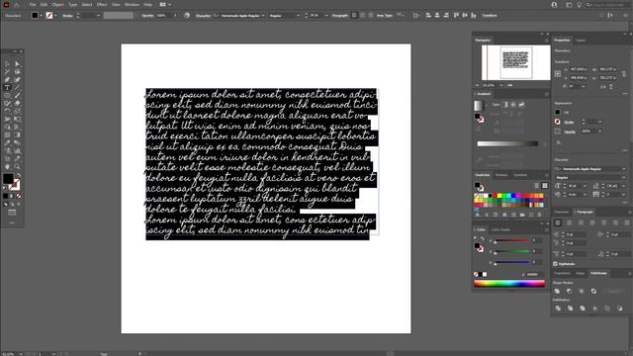Viewport: 633px width, 356px height.
Task: Set paragraph Align Right in Paragraph panel
Action: [x=581, y=222]
